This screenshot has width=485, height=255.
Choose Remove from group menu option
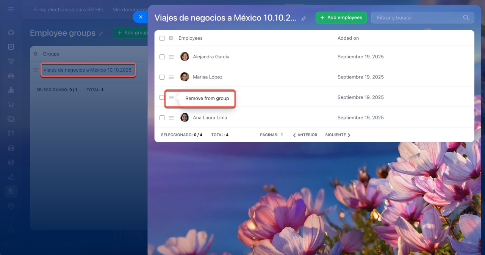(x=207, y=99)
